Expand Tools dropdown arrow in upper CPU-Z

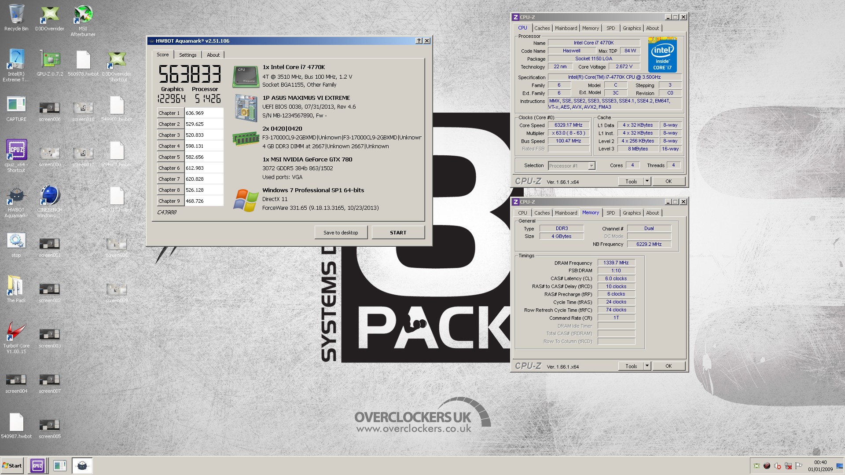(647, 181)
